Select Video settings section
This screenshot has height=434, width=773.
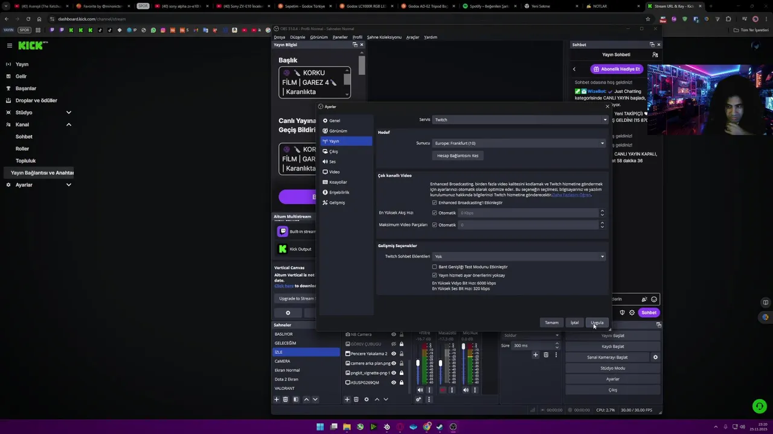[x=346, y=172]
